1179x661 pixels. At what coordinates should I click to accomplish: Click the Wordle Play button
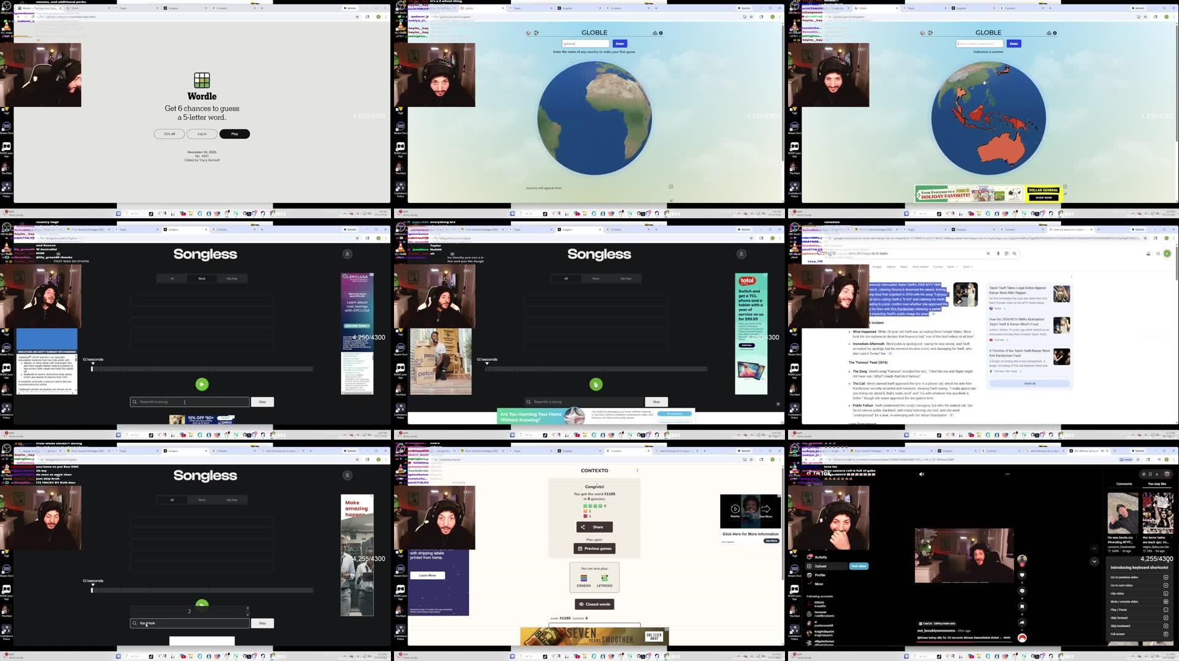[x=234, y=133]
